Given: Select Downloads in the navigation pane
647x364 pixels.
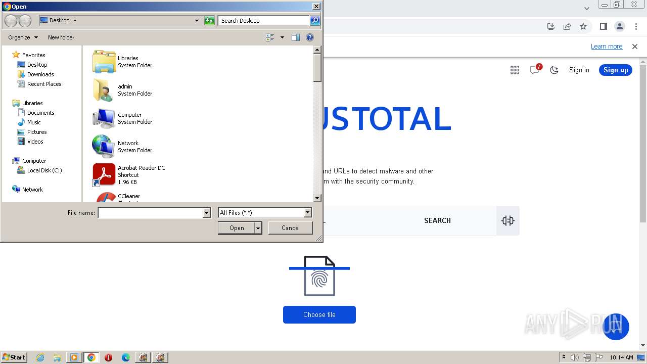Looking at the screenshot, I should click(40, 74).
